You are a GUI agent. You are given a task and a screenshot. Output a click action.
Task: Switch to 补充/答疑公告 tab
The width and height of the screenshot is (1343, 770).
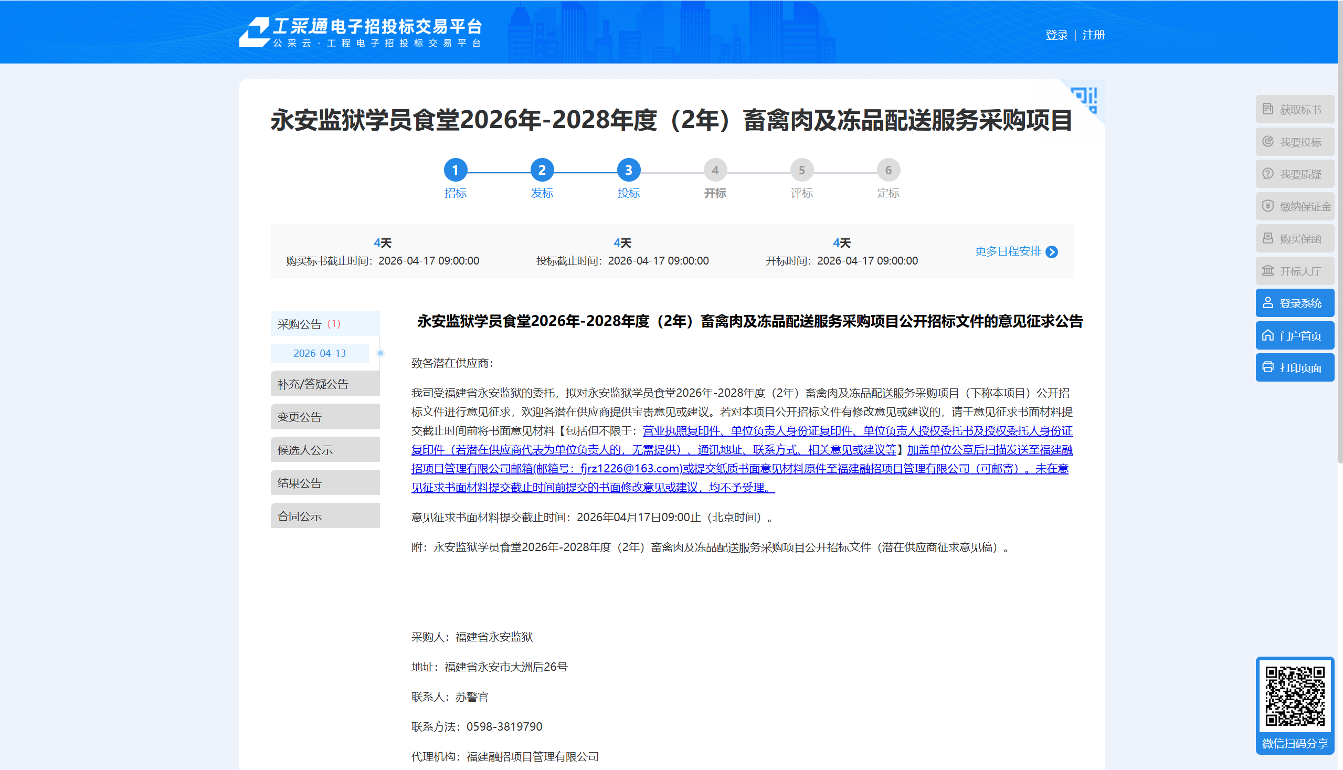click(x=325, y=383)
